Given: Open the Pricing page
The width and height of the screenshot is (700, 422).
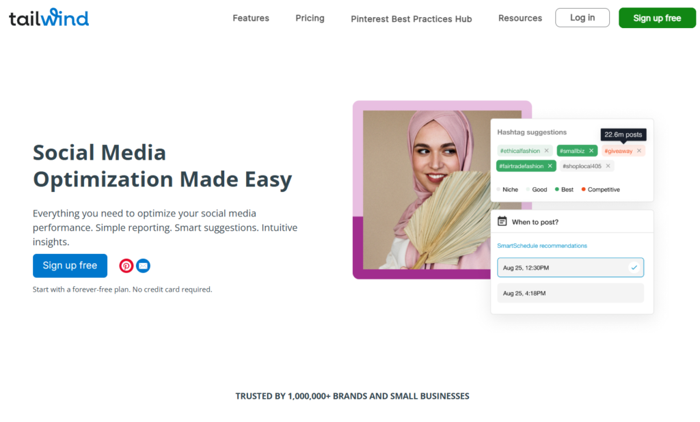Looking at the screenshot, I should point(310,18).
